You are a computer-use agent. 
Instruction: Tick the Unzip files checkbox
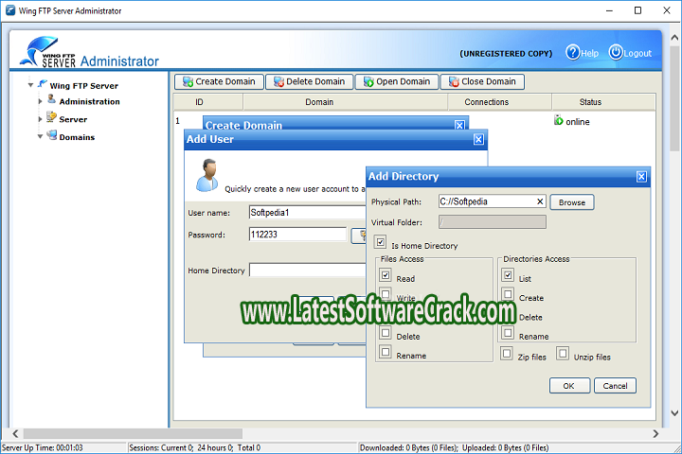[563, 354]
